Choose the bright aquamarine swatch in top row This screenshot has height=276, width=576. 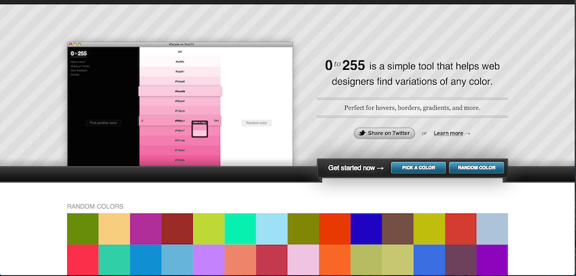(240, 229)
